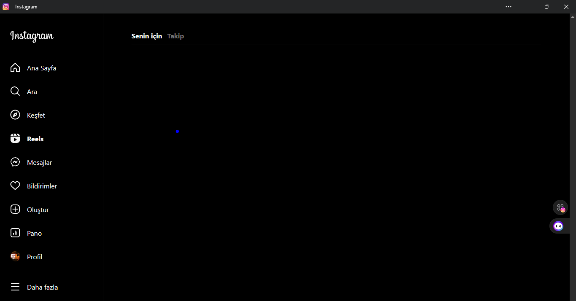
Task: Click the Pano chart icon
Action: click(x=15, y=233)
